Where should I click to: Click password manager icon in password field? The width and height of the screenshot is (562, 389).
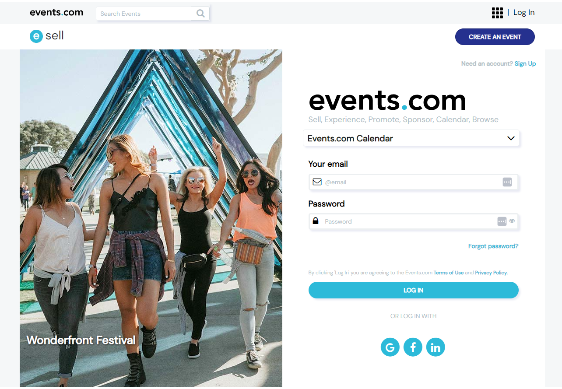click(502, 221)
